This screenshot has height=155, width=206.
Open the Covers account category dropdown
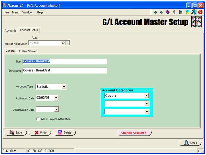147,96
